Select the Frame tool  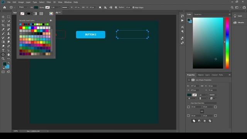click(x=8, y=25)
